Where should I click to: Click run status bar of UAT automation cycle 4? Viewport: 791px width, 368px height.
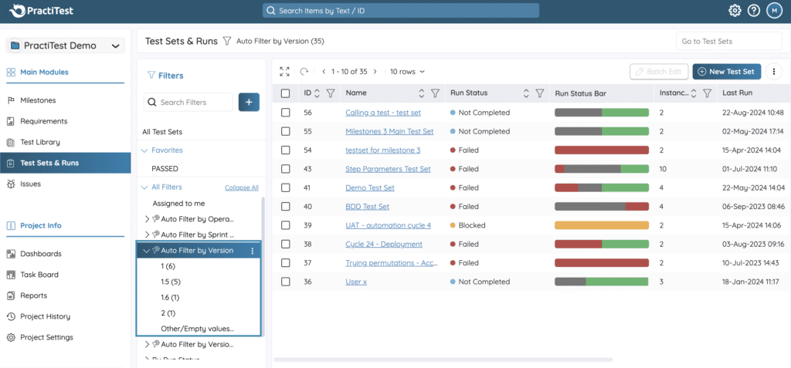click(x=601, y=225)
